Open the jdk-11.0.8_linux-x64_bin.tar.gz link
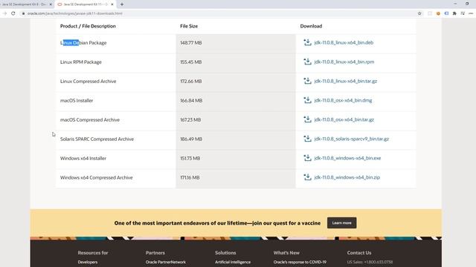 point(345,81)
